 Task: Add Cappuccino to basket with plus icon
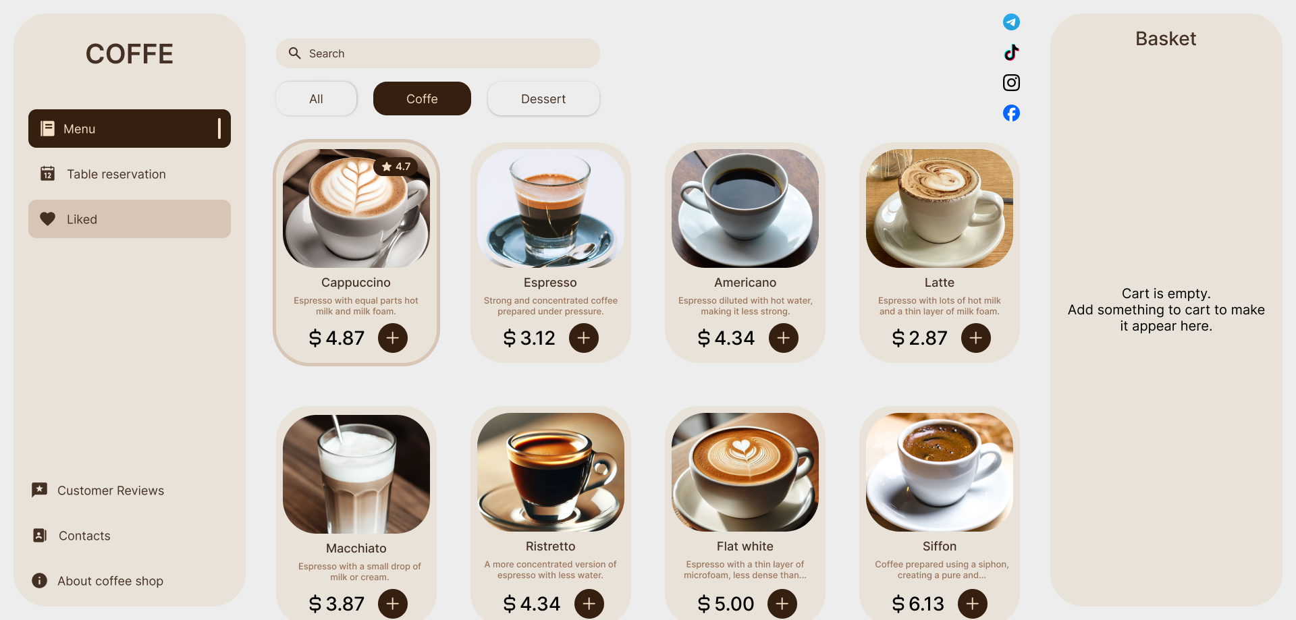tap(393, 337)
